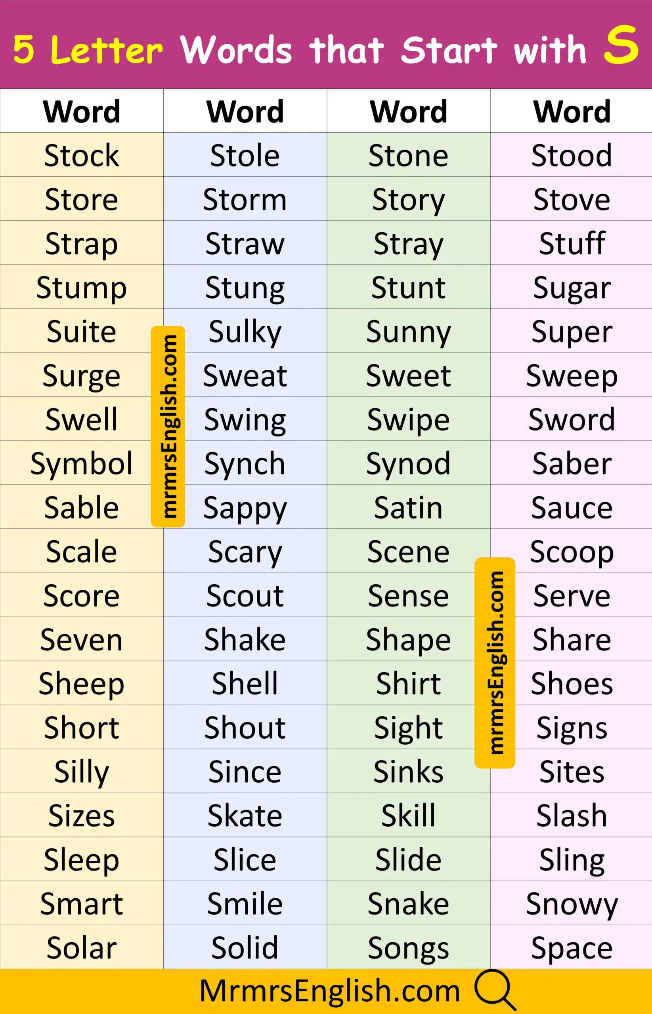Open the MrmrsEnglish.com footer link
The width and height of the screenshot is (652, 1014).
tap(329, 991)
